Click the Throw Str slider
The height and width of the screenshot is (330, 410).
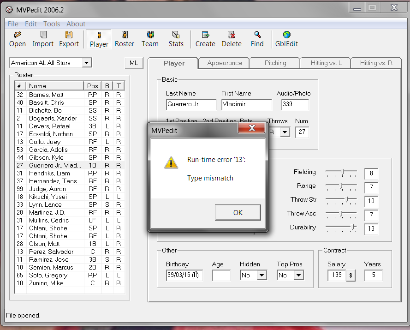(341, 200)
